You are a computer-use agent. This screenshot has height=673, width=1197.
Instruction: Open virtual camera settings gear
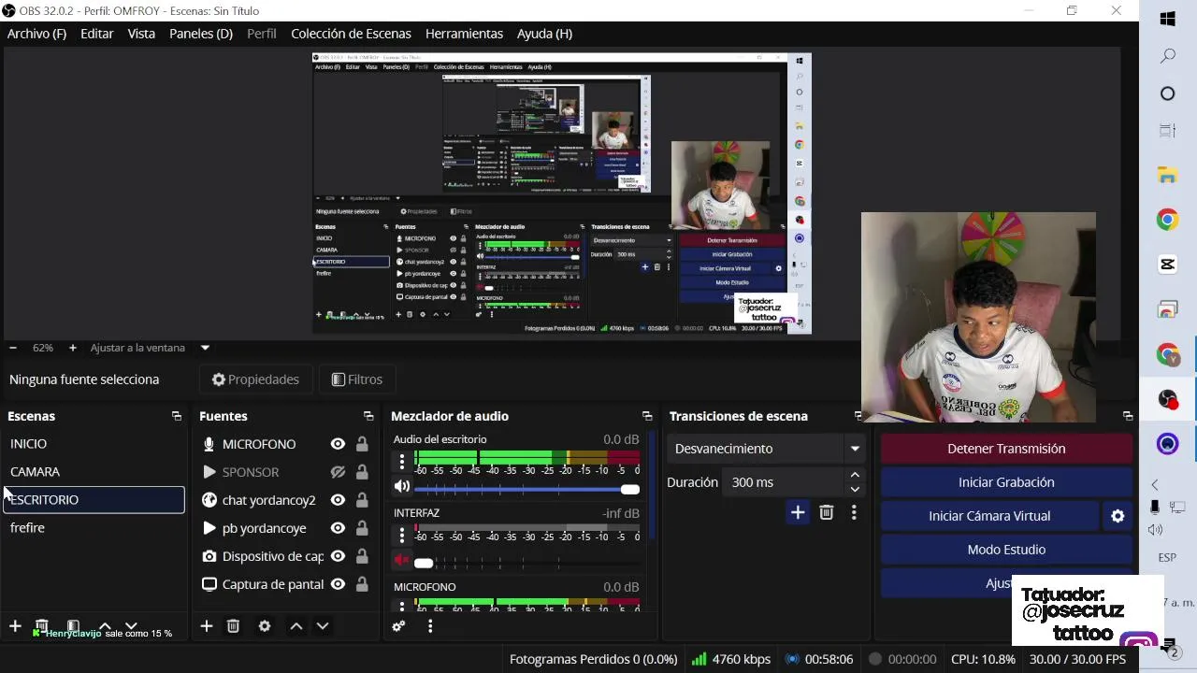tap(1118, 516)
